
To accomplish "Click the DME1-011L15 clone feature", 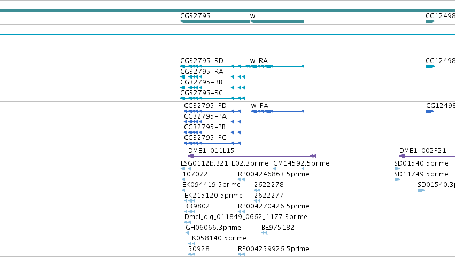I will [x=252, y=156].
